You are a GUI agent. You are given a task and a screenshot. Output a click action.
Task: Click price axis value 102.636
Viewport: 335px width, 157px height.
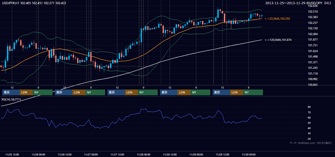click(x=313, y=6)
